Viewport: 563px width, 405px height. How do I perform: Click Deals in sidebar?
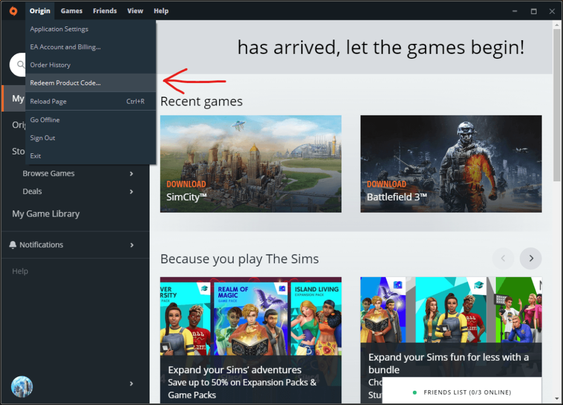pos(32,192)
